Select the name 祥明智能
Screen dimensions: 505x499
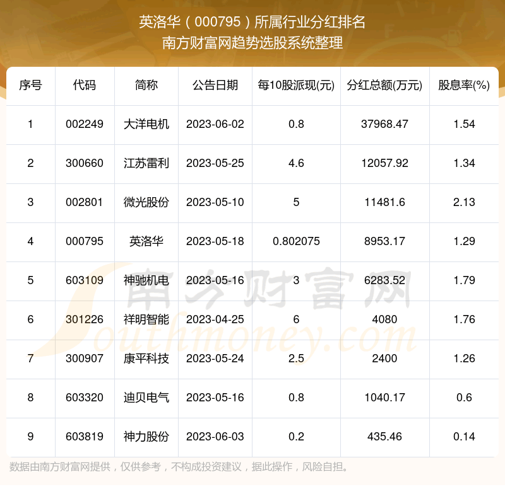[x=146, y=319]
